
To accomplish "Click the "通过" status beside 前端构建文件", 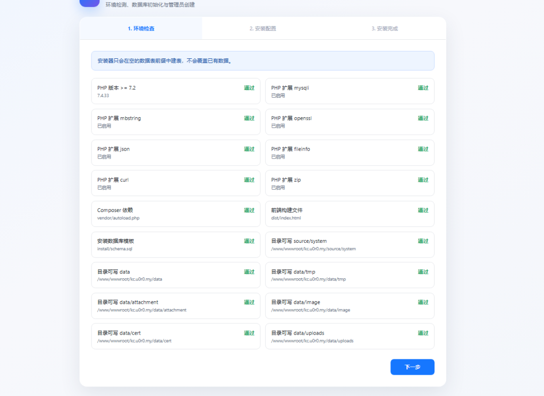I will pyautogui.click(x=423, y=210).
